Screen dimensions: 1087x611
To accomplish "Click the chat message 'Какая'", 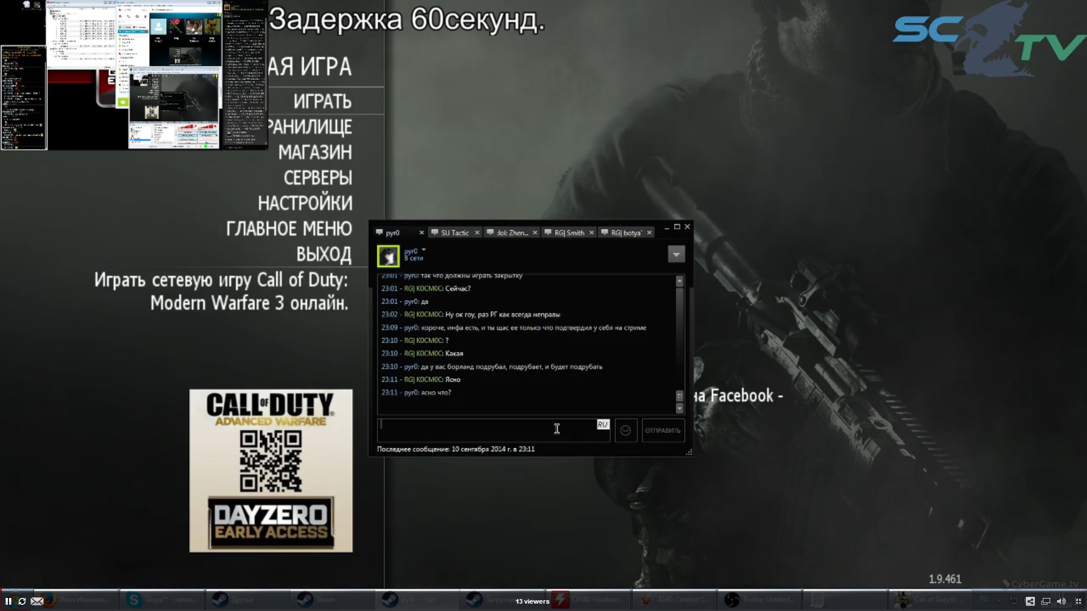I will [x=454, y=354].
